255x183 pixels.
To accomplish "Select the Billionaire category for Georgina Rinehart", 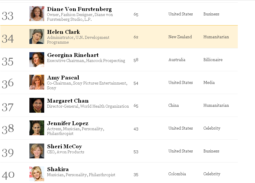I will tap(213, 60).
